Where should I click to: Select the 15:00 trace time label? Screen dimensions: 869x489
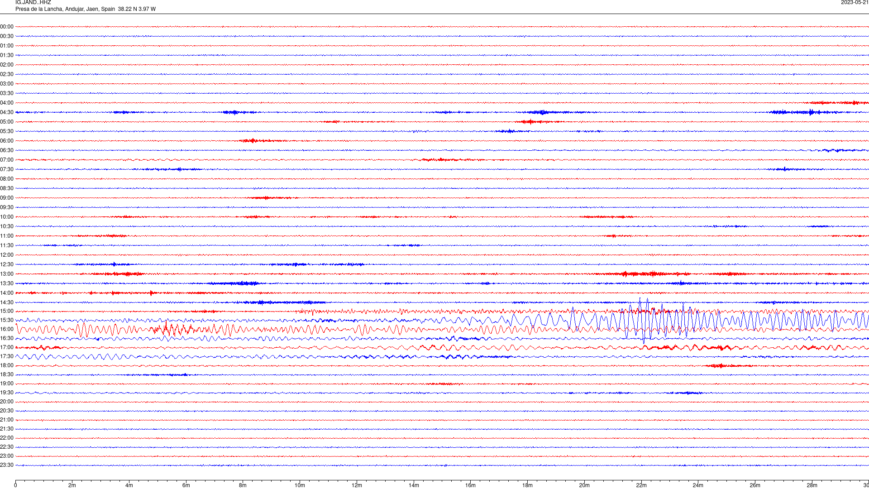coord(7,311)
